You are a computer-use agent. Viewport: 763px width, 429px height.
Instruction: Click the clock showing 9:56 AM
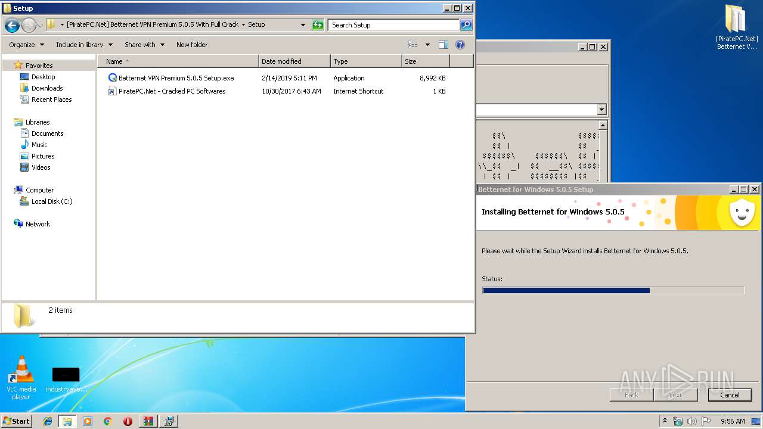(733, 421)
